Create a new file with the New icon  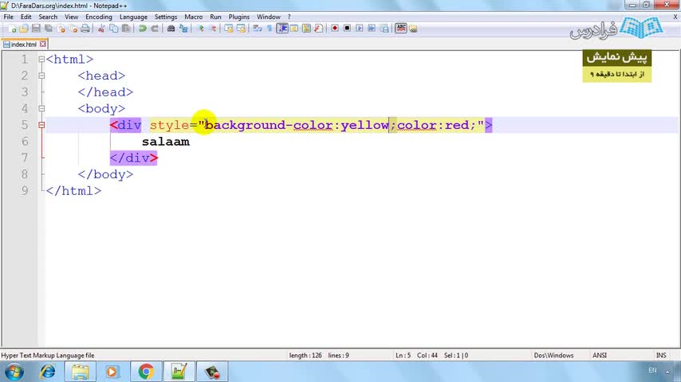pos(12,29)
